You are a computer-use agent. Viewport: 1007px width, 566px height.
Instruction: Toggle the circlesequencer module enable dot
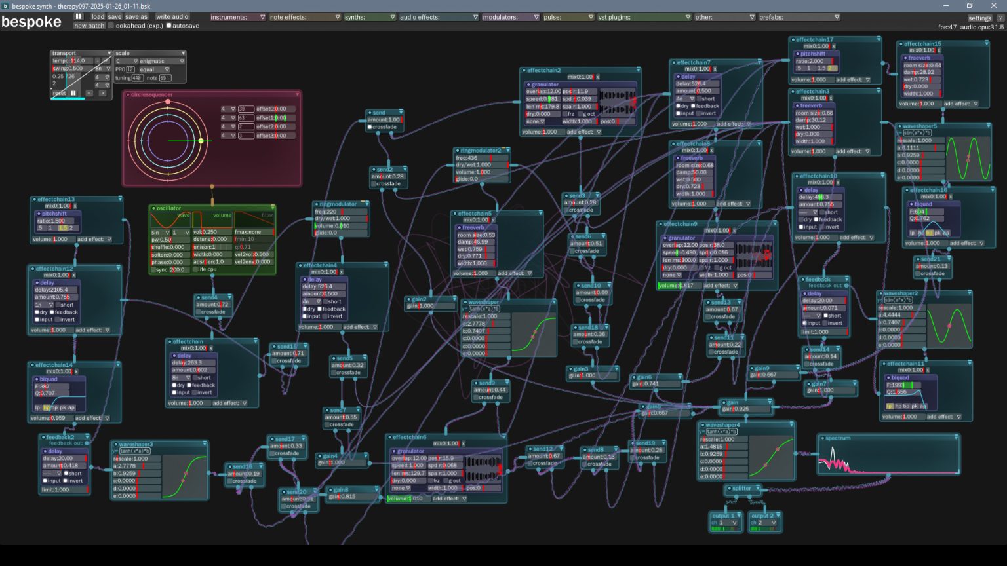coord(127,95)
